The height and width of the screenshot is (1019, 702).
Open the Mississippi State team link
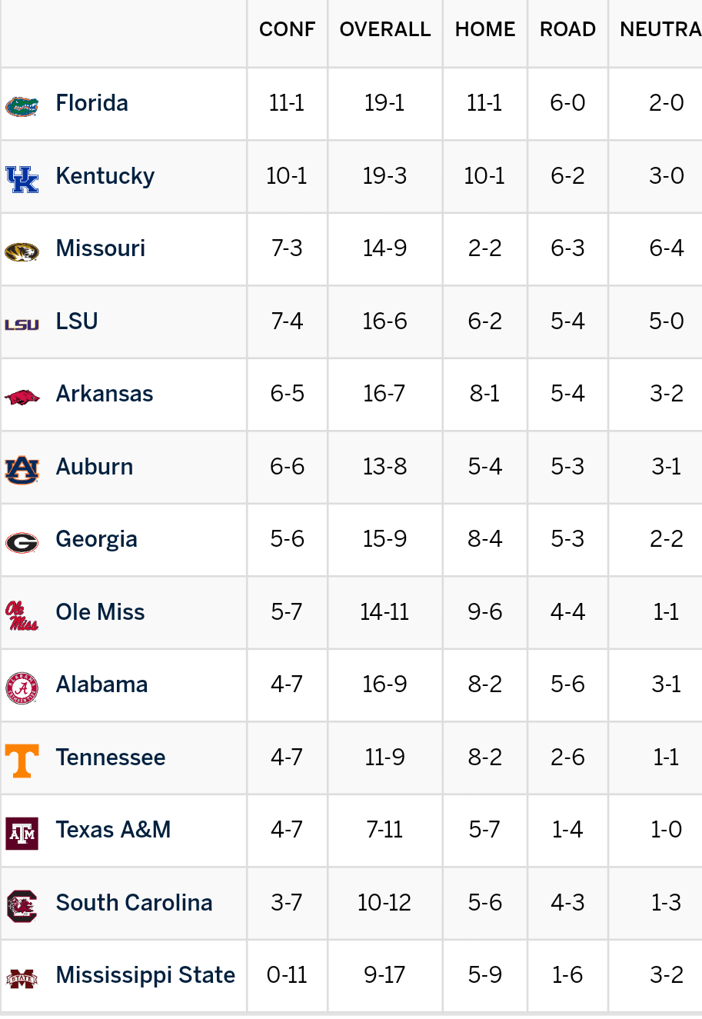(145, 975)
